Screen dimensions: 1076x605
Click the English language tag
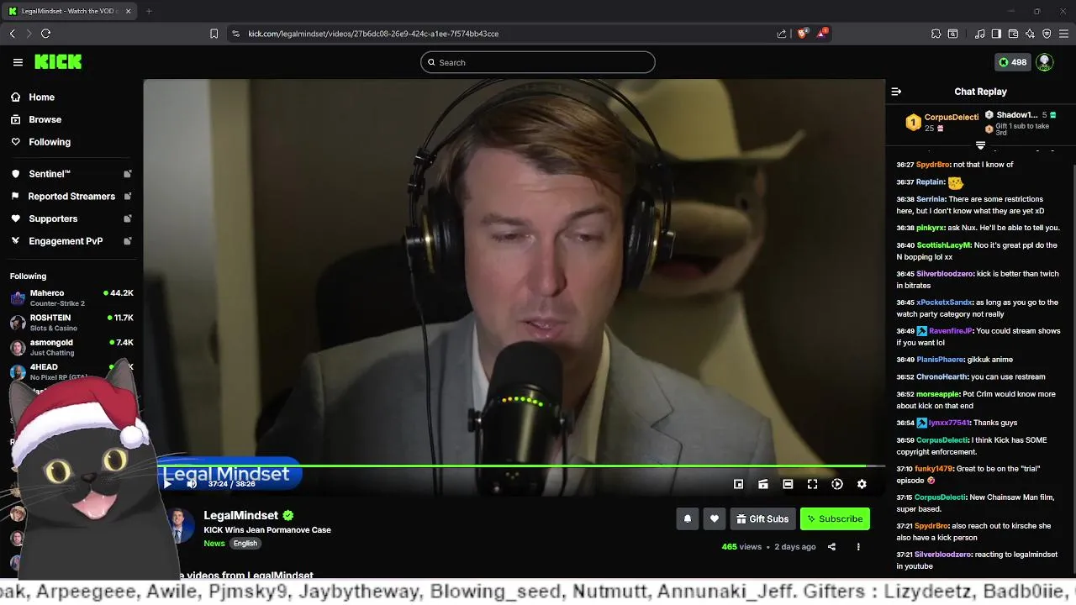tap(245, 544)
